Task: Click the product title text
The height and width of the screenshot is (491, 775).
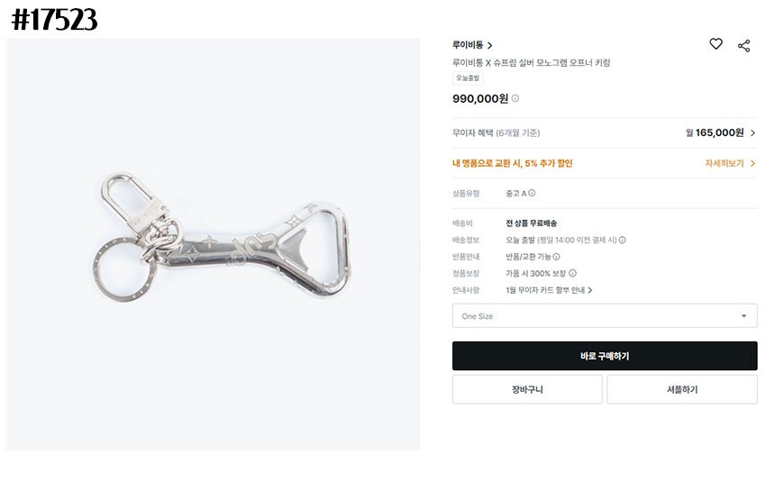Action: click(531, 63)
